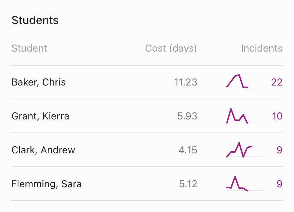This screenshot has width=294, height=212.
Task: Sort by the Cost (days) column header
Action: (x=171, y=48)
